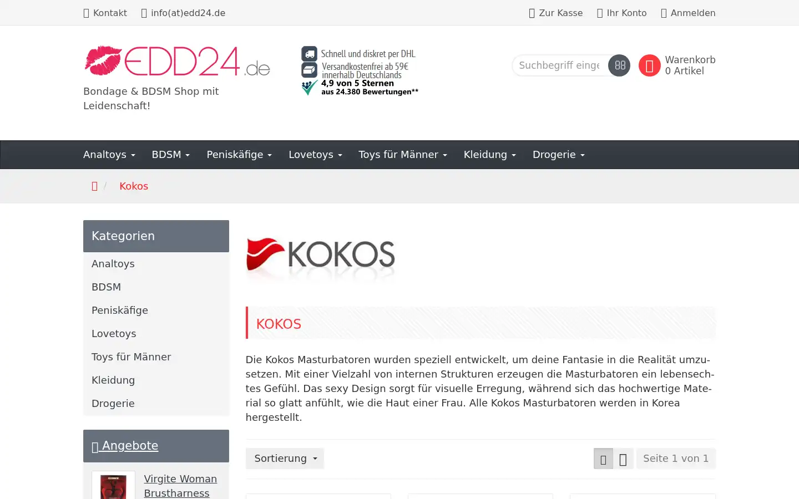This screenshot has width=799, height=499.
Task: Click the search submit icon button
Action: (x=619, y=65)
